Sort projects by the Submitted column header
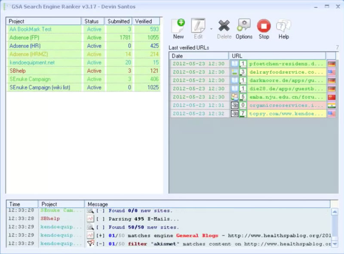344x254 pixels. point(118,21)
